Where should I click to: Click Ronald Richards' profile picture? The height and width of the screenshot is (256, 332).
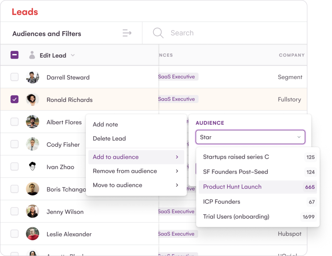(x=32, y=100)
